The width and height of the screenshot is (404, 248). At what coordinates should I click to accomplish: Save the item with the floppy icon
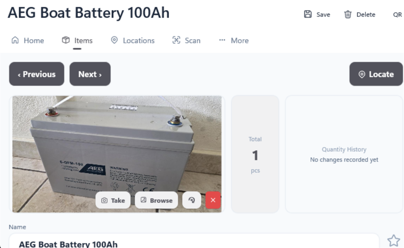tap(317, 14)
